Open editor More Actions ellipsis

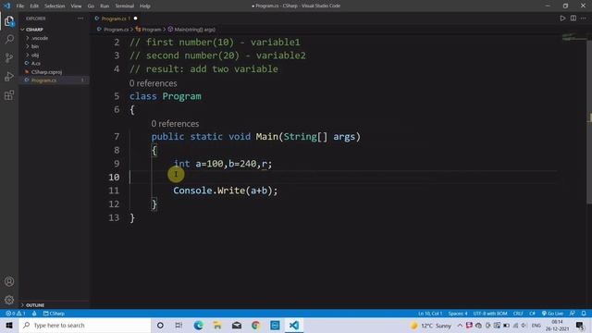coord(584,18)
